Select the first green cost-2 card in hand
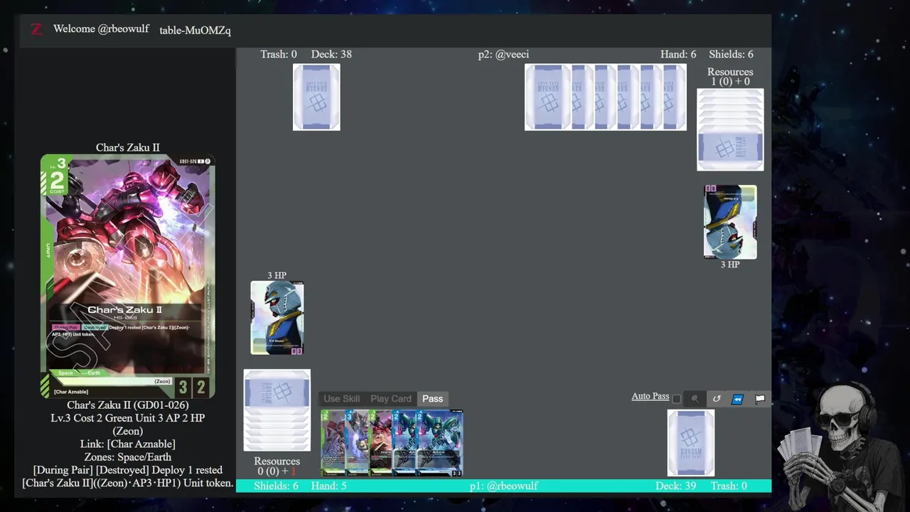Viewport: 910px width, 512px height. pyautogui.click(x=333, y=443)
